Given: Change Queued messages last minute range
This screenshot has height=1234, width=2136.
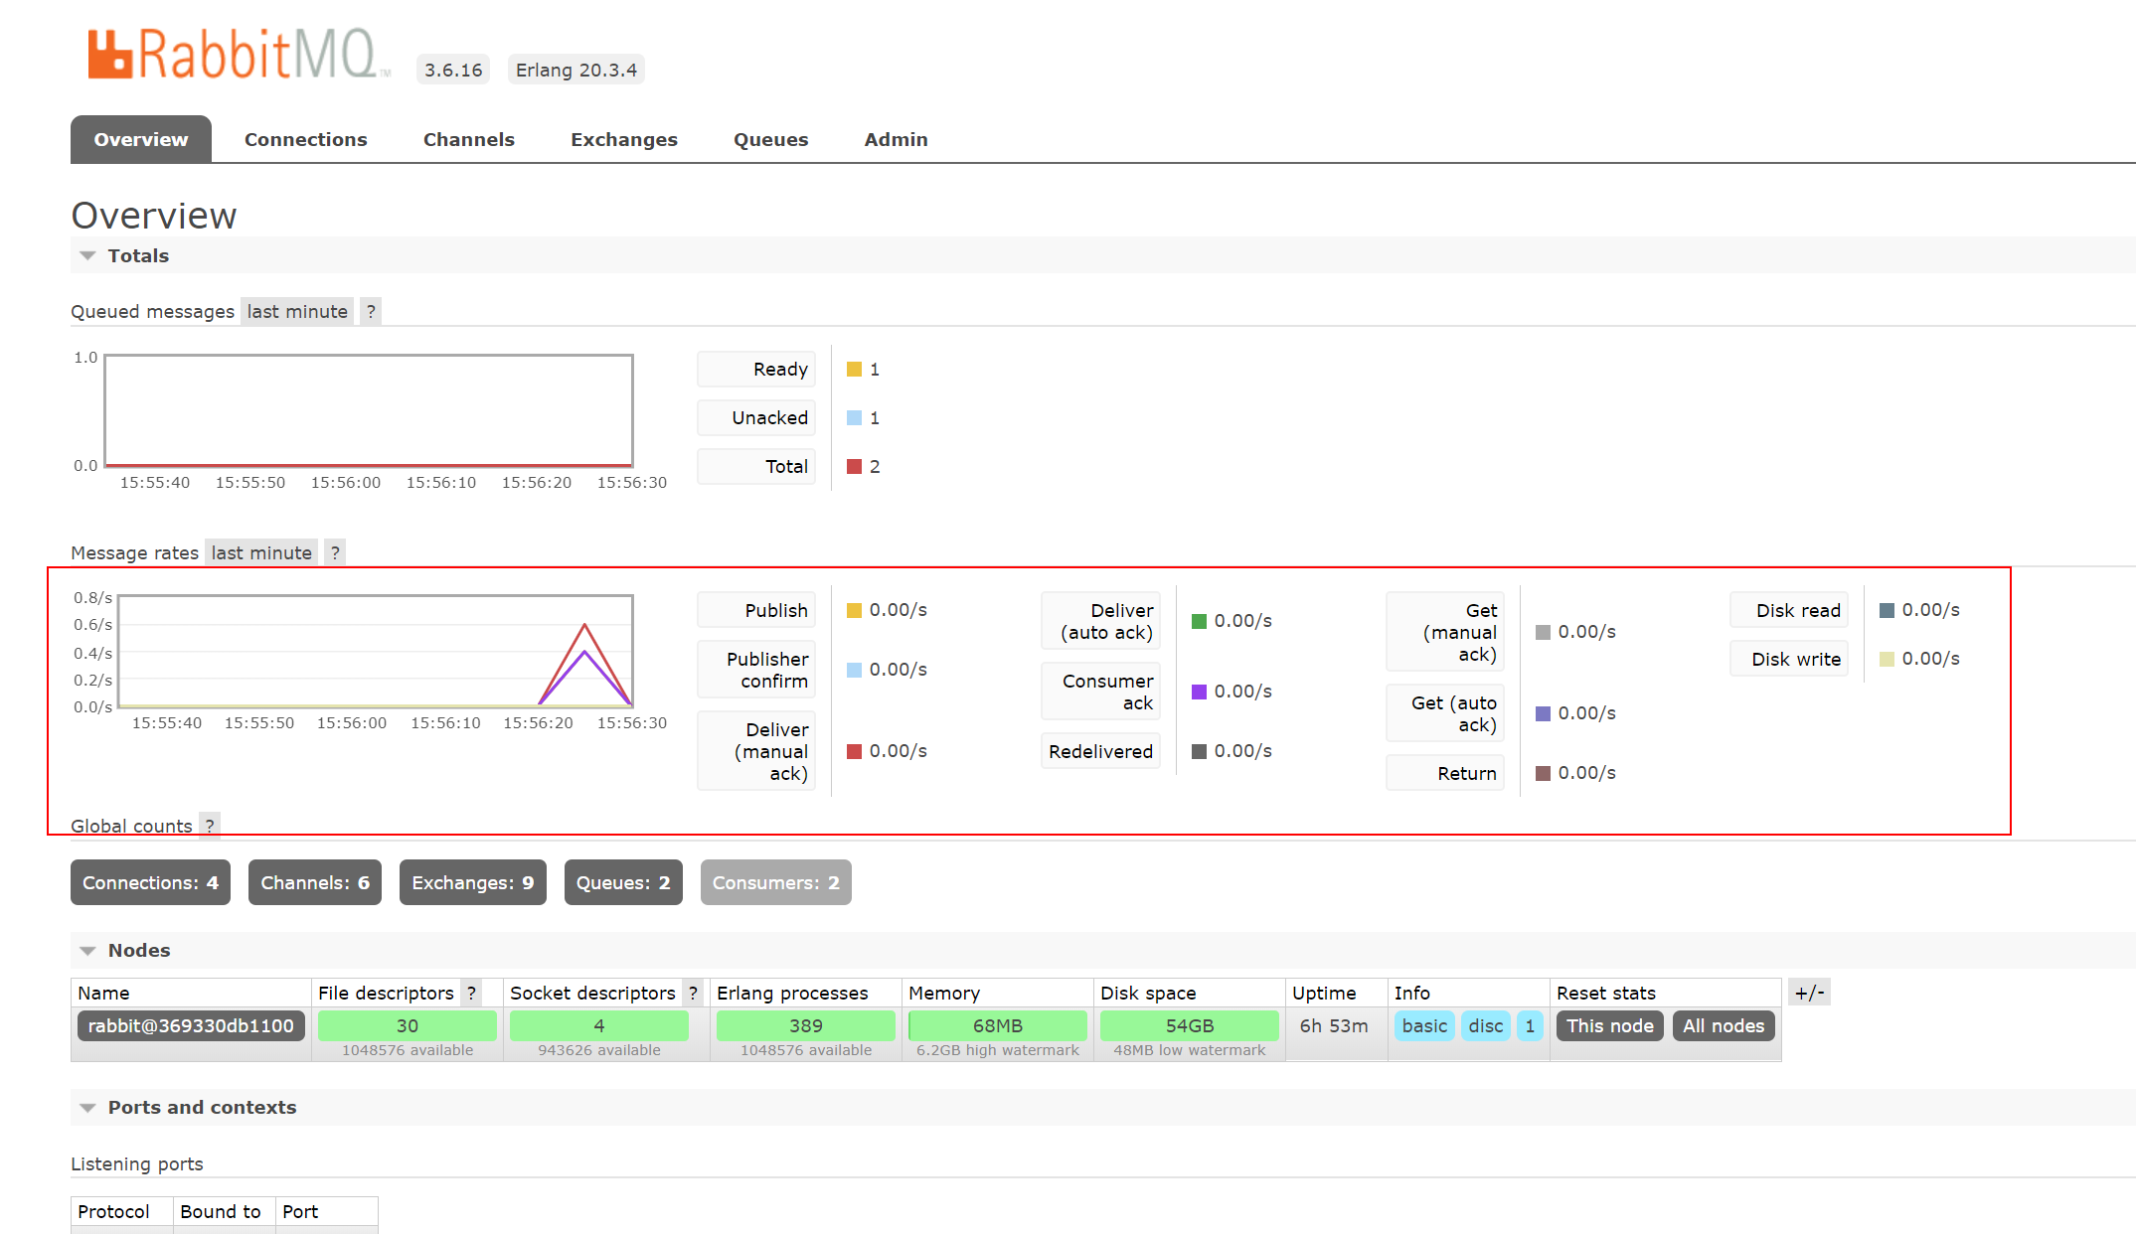Looking at the screenshot, I should (297, 311).
